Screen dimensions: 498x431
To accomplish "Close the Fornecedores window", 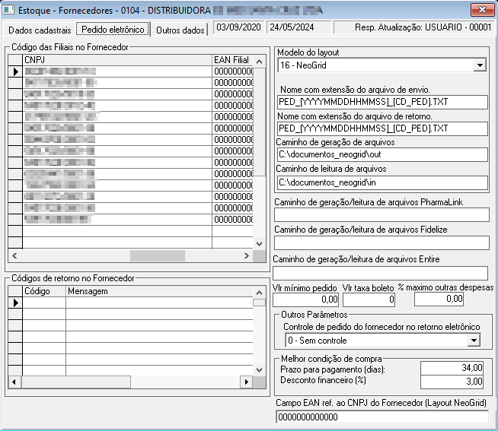I will click(482, 10).
